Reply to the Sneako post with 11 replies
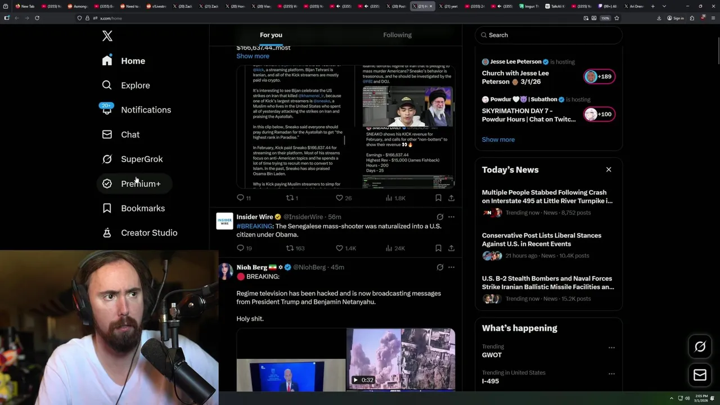 [x=244, y=198]
